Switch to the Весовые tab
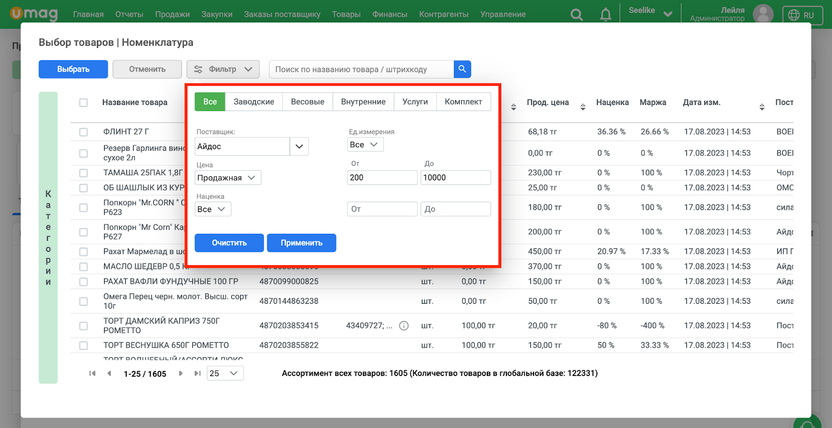 (x=307, y=102)
